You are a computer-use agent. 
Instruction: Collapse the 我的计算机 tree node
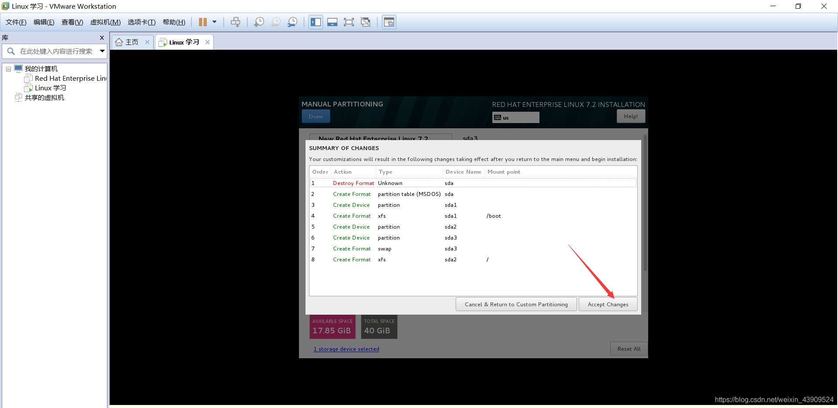[x=8, y=69]
